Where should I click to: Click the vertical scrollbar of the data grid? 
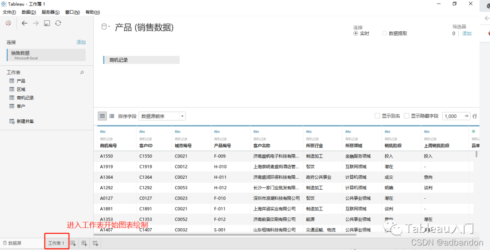click(476, 154)
